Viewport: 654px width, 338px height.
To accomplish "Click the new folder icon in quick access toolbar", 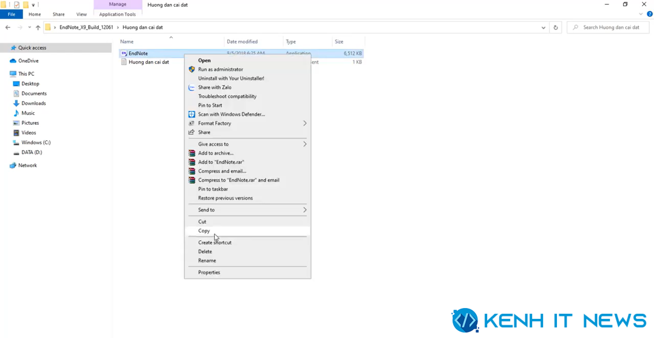I will 26,5.
